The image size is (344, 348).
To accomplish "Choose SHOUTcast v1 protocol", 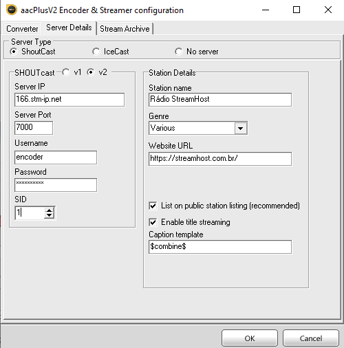I will pos(66,72).
